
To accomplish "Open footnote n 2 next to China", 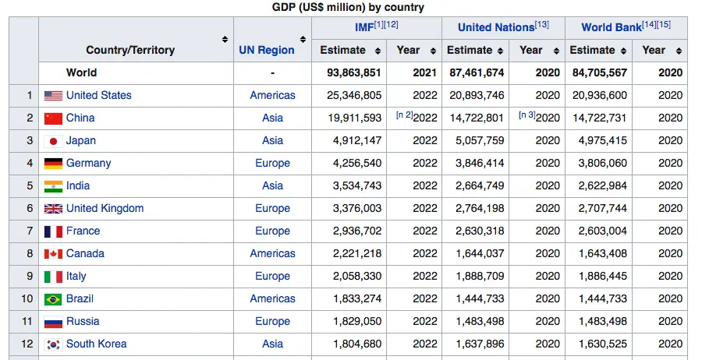I will coord(404,115).
